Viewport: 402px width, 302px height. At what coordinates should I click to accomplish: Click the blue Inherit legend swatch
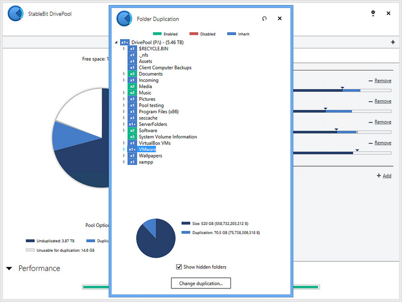pyautogui.click(x=232, y=34)
